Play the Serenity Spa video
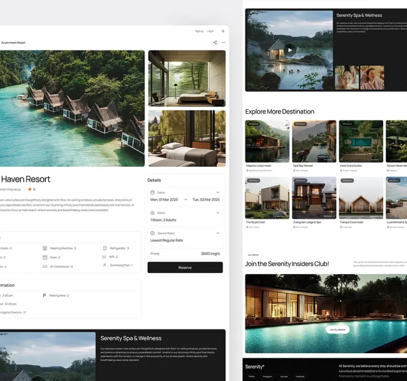 pos(289,49)
